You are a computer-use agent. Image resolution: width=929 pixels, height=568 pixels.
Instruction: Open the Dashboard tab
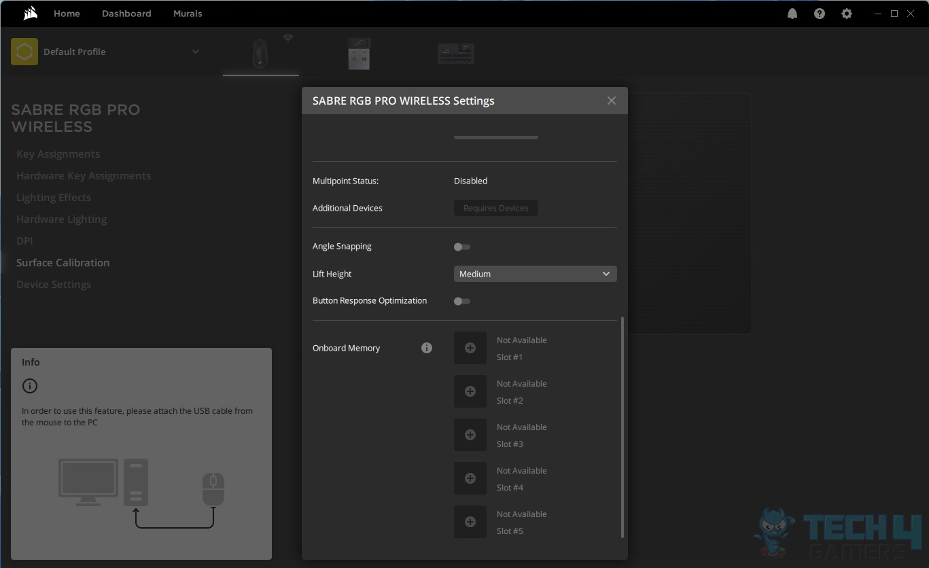[x=126, y=14]
